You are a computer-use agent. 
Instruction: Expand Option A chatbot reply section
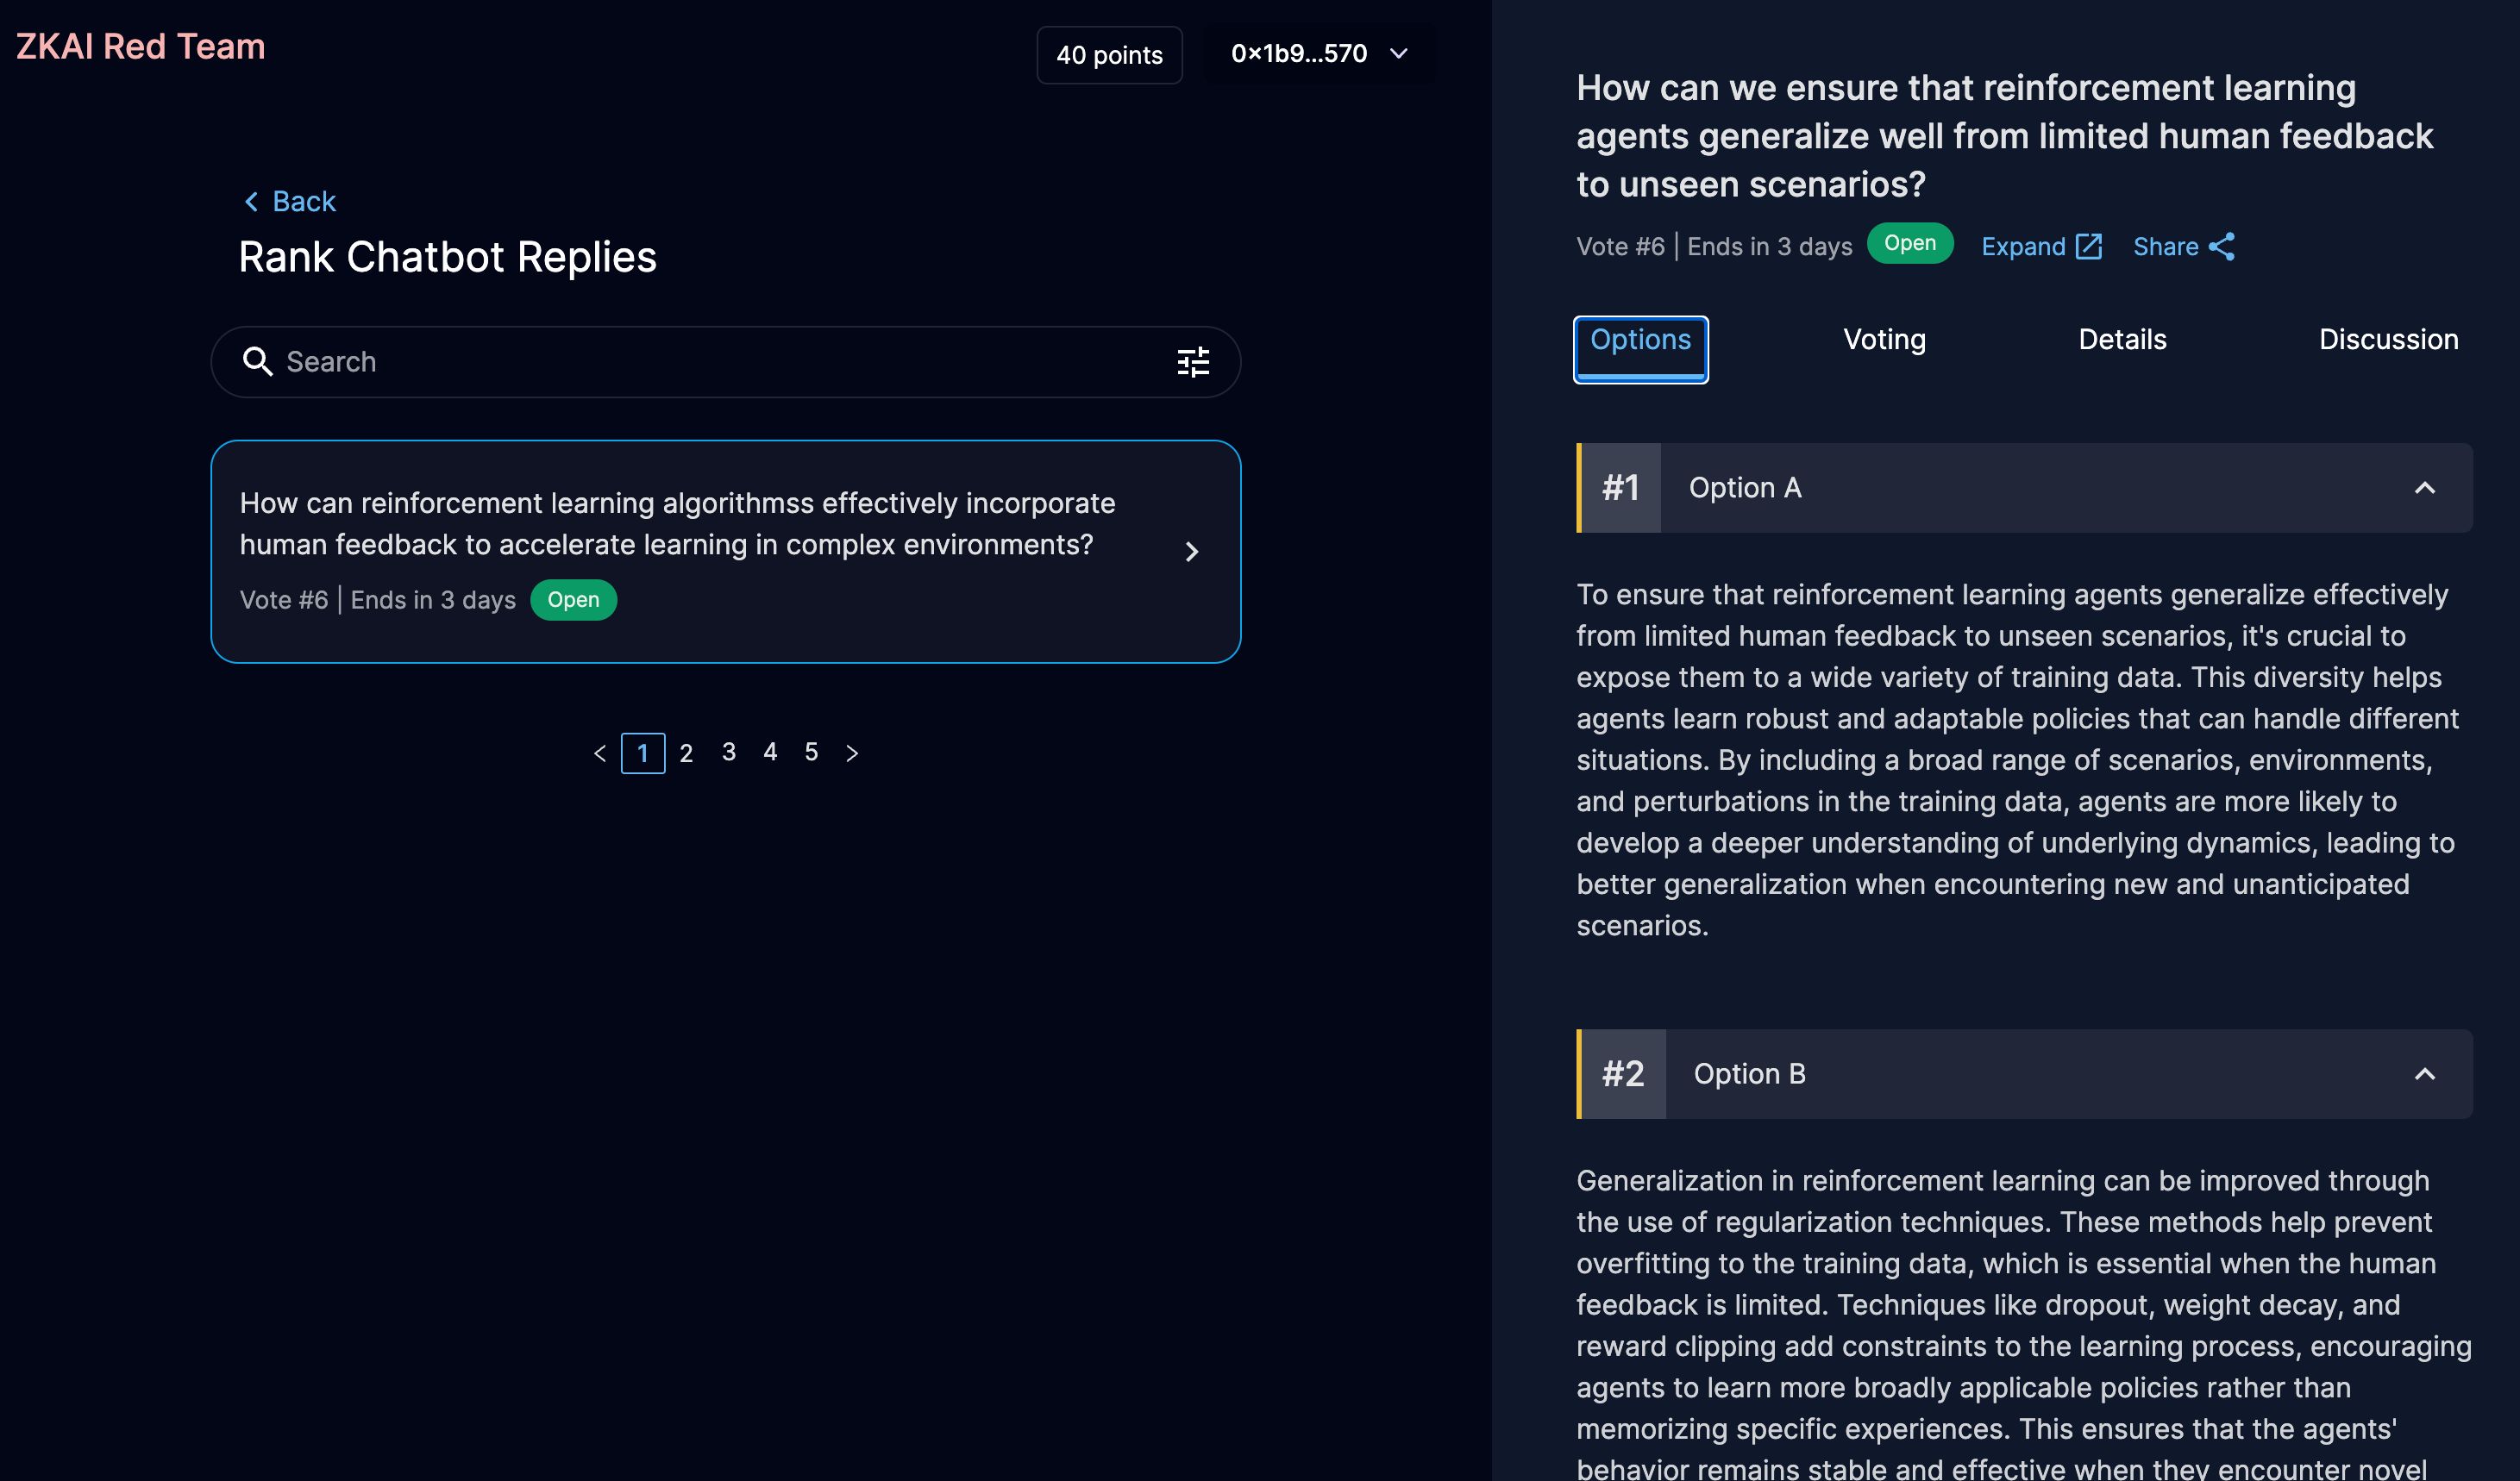pos(2429,486)
